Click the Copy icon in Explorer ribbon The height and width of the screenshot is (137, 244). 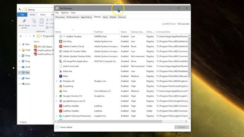point(34,21)
